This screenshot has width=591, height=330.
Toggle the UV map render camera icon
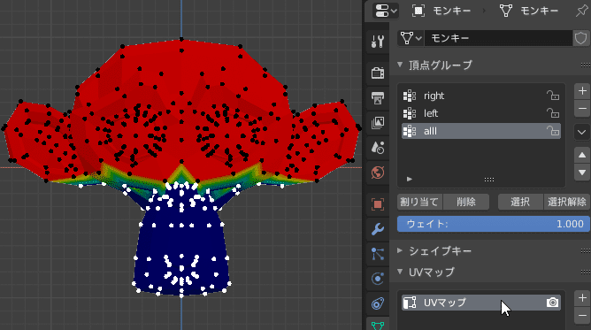[x=553, y=303]
